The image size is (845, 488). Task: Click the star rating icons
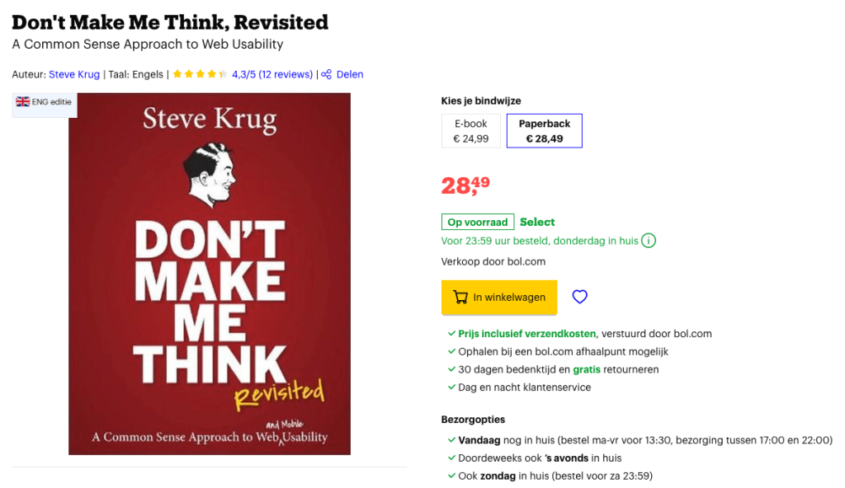[200, 74]
